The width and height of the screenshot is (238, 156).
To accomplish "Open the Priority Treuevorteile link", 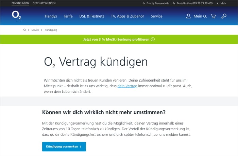I will click(158, 3).
